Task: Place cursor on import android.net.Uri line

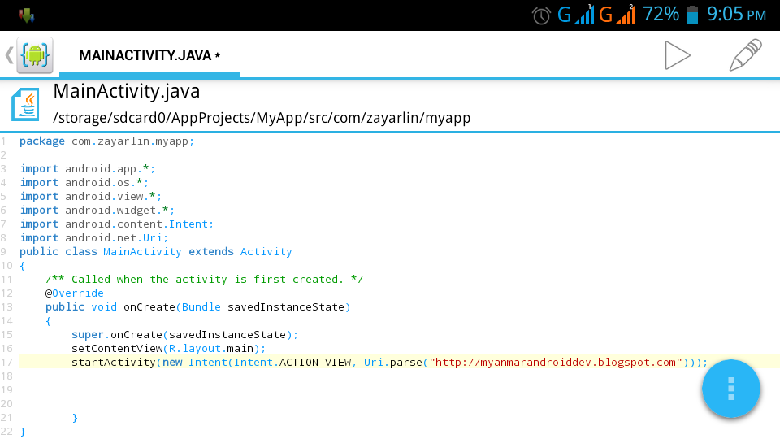Action: click(x=94, y=238)
